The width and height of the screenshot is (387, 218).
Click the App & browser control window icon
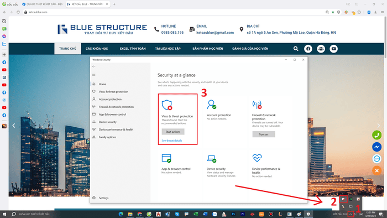point(166,158)
